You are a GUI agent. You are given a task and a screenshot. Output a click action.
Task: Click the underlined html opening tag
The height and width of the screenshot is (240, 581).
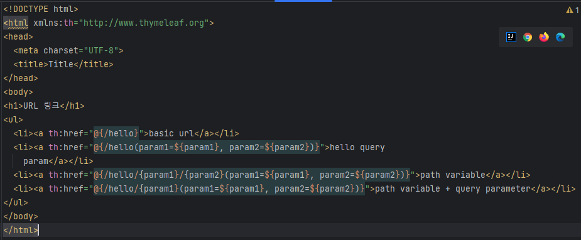click(x=16, y=23)
